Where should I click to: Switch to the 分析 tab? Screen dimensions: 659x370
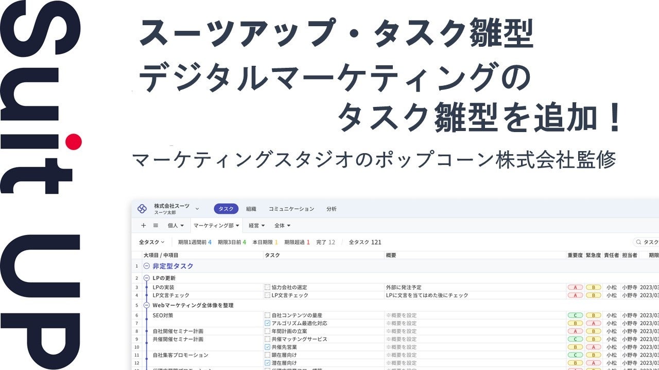(332, 209)
